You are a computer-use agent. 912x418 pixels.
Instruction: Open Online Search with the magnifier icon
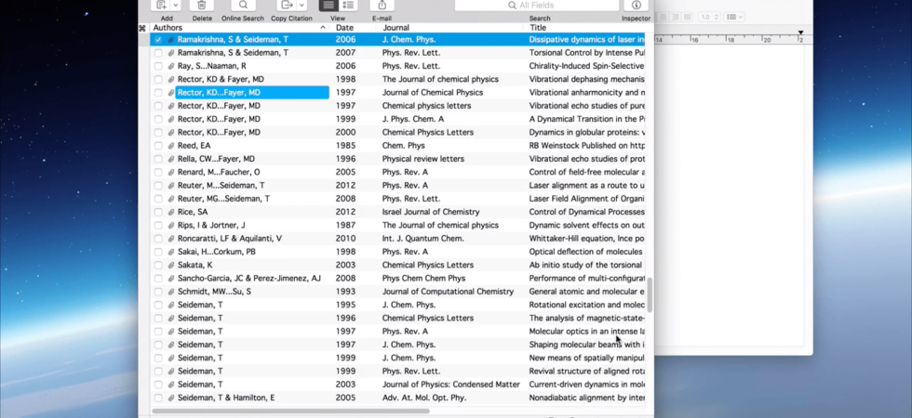243,6
